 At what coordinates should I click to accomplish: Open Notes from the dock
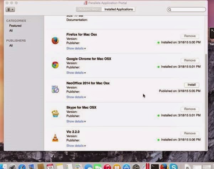60,167
